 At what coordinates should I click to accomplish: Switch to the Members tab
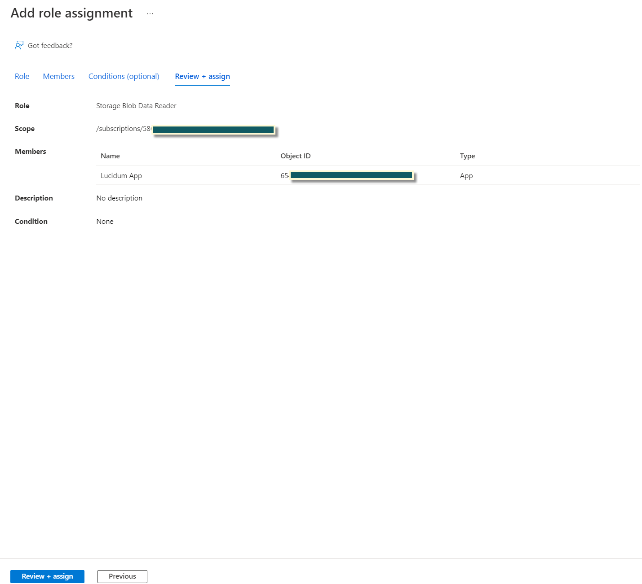click(x=59, y=76)
